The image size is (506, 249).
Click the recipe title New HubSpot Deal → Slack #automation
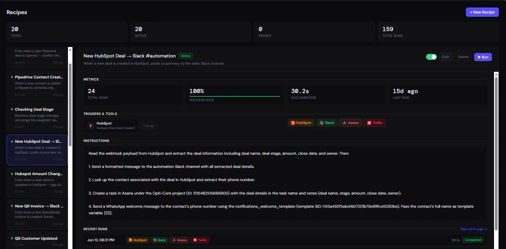pos(130,56)
